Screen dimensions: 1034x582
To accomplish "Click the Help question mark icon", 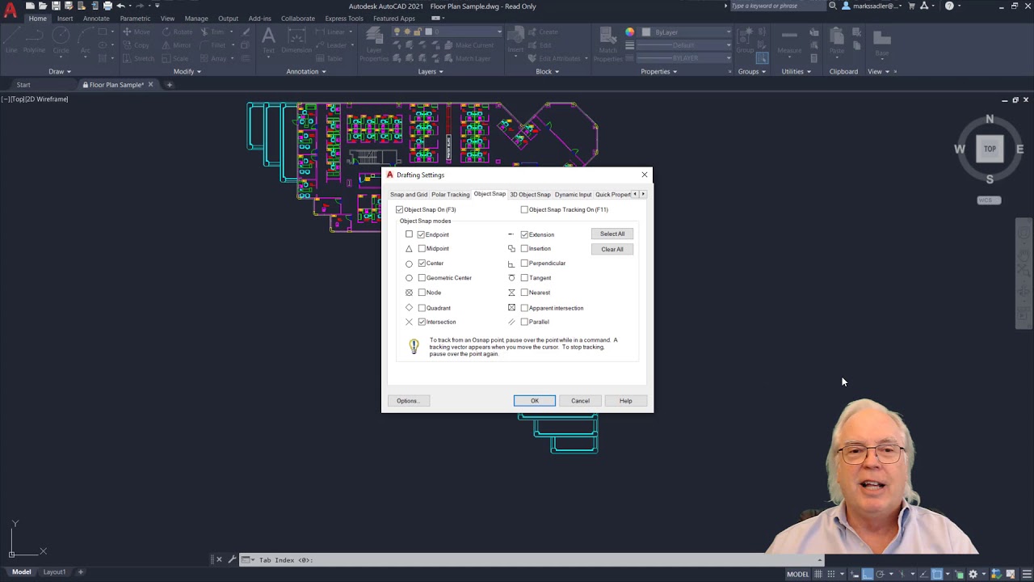I will coord(949,6).
